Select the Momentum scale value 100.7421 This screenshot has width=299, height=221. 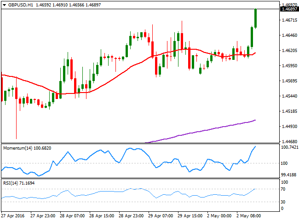click(290, 147)
